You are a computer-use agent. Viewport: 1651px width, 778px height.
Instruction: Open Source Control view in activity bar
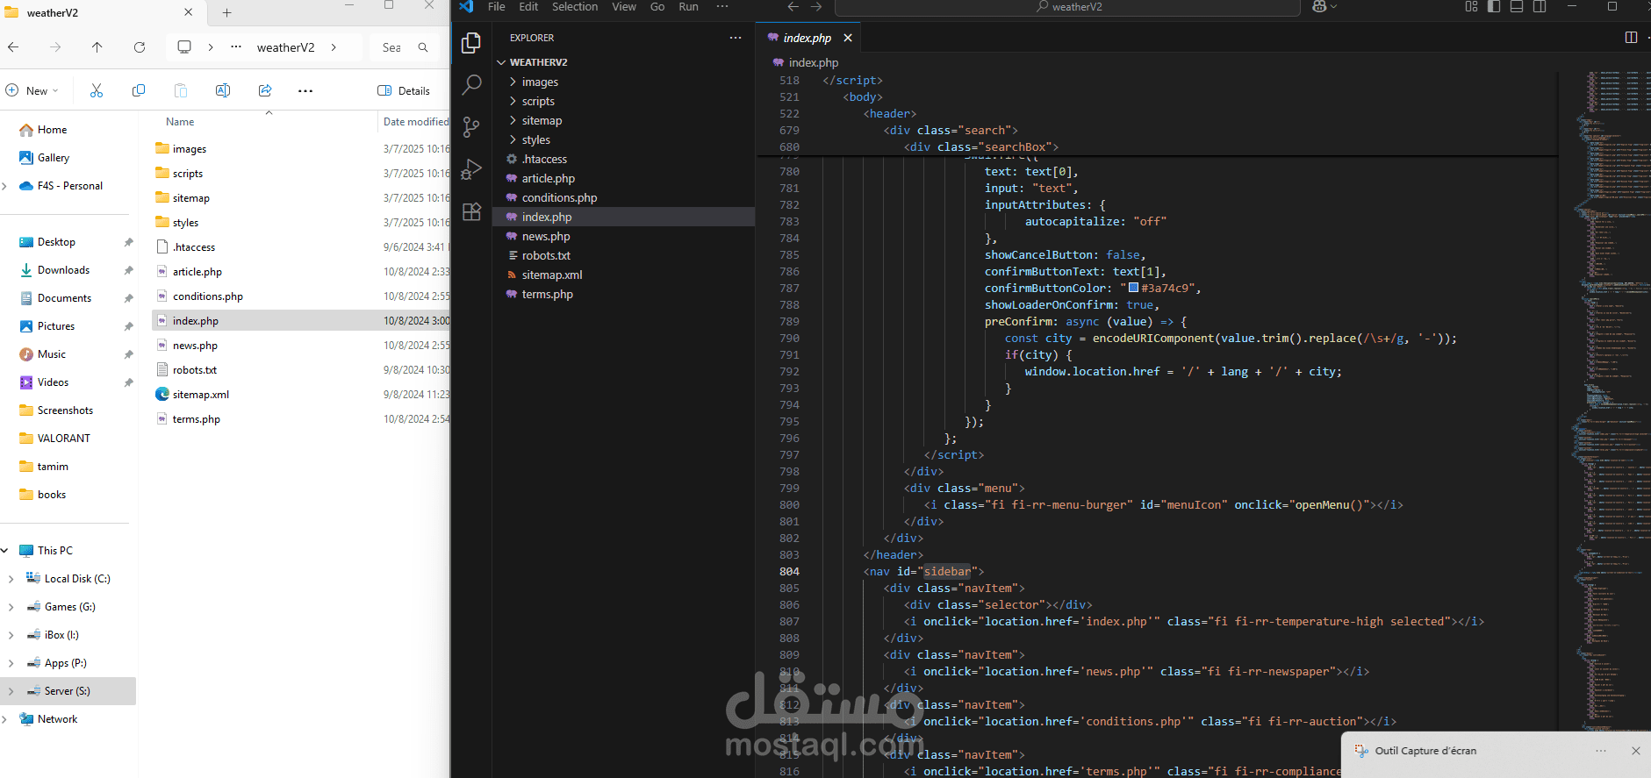click(x=471, y=126)
